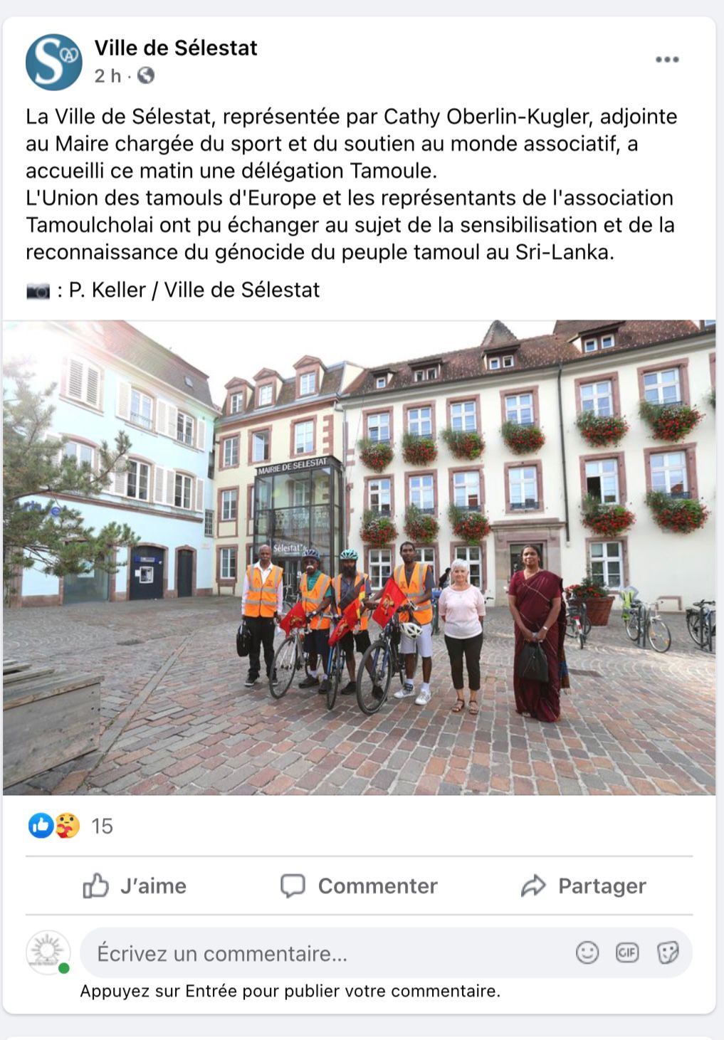Click the share arrow icon

point(533,886)
